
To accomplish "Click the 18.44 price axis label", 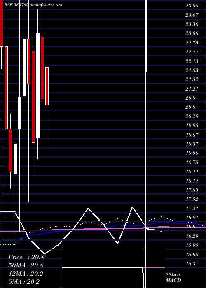I will point(192,172).
